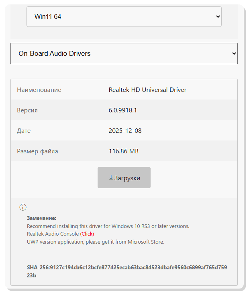Open the Win11 64 OS dropdown
249x293 pixels.
tap(124, 17)
